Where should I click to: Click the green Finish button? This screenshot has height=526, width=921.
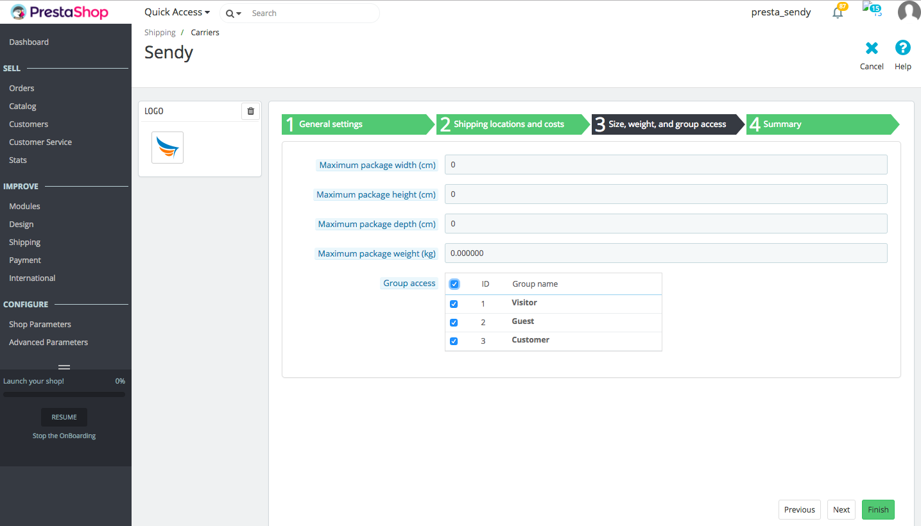[x=878, y=509]
